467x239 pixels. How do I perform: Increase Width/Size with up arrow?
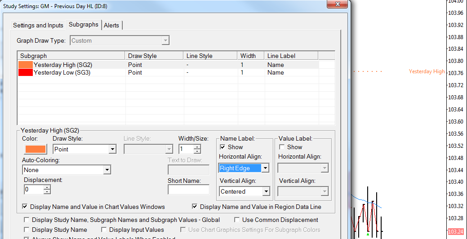(x=197, y=147)
